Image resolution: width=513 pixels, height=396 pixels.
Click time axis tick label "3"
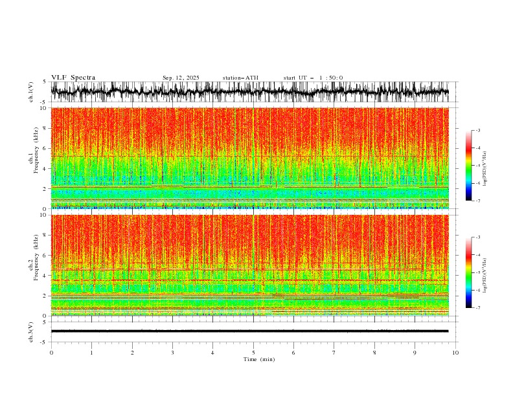(x=172, y=353)
